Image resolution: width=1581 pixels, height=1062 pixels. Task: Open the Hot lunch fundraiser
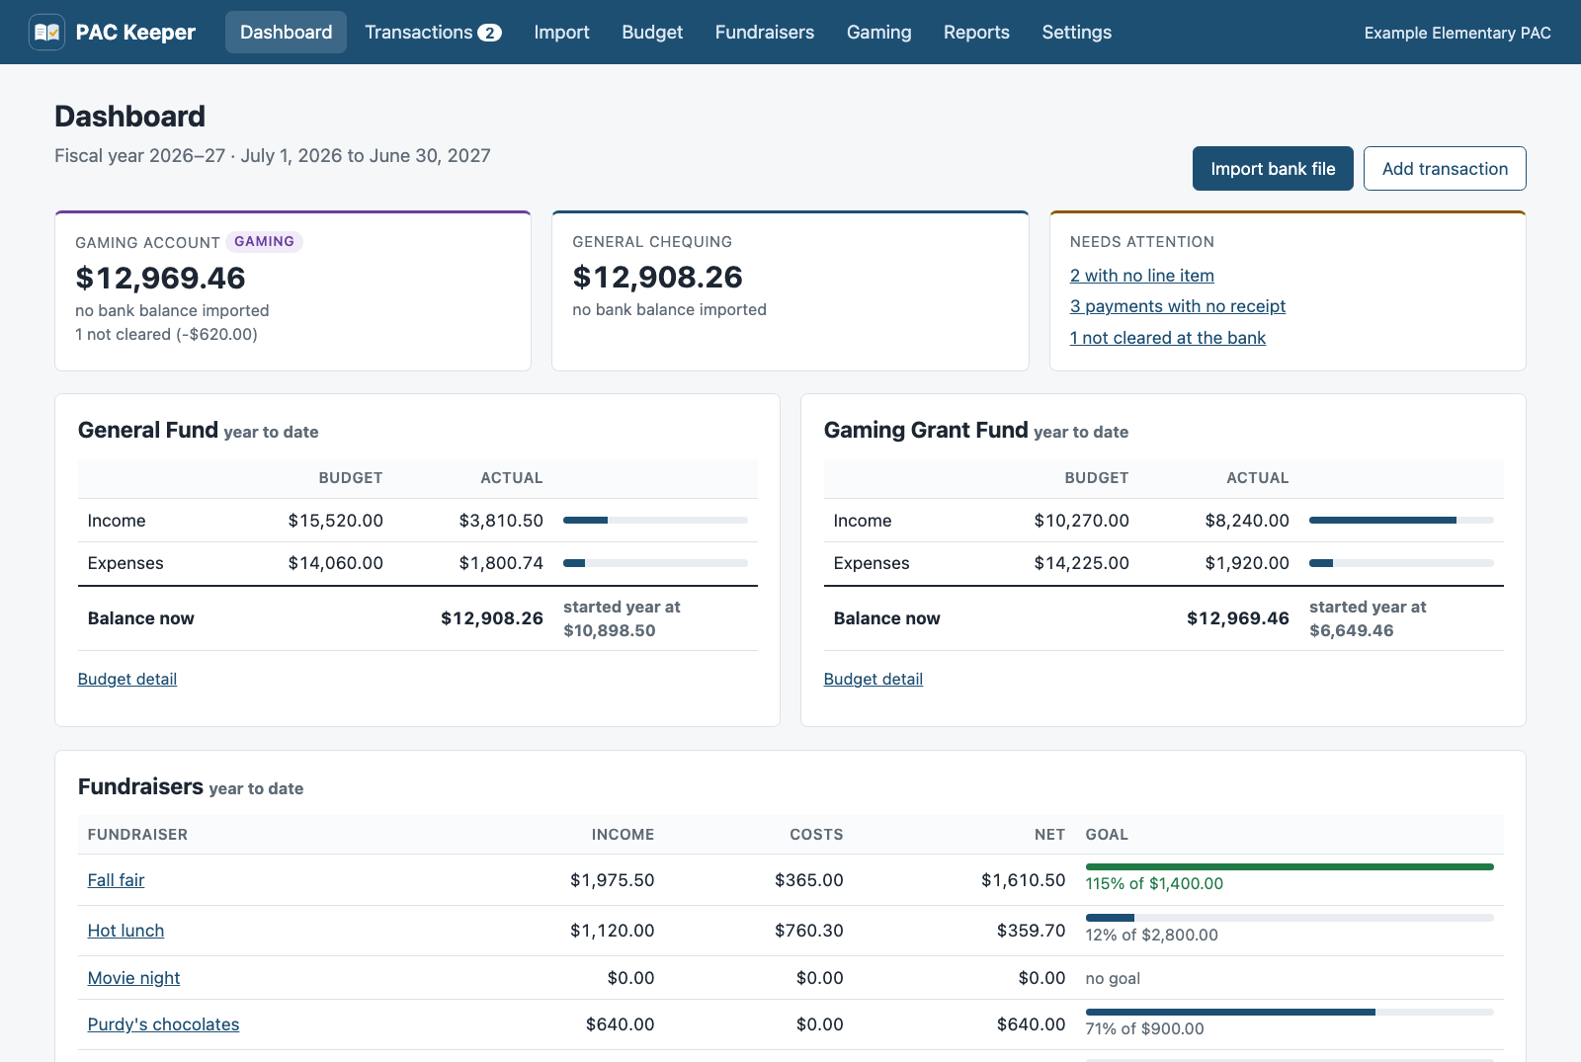tap(125, 931)
